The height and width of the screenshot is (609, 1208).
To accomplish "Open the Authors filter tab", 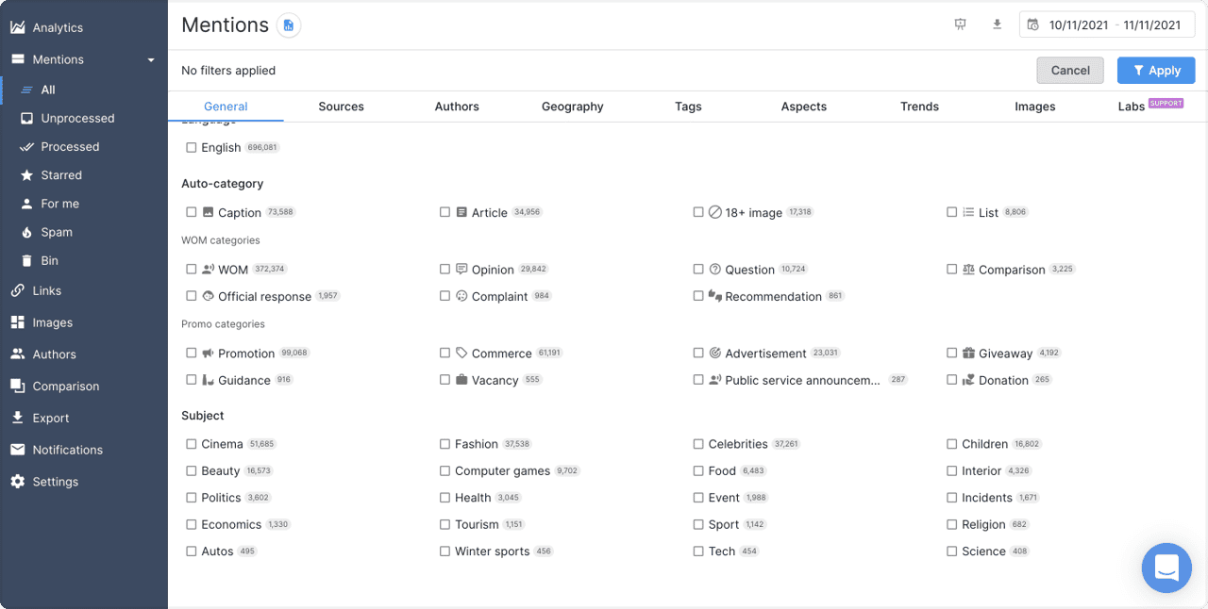I will click(457, 107).
